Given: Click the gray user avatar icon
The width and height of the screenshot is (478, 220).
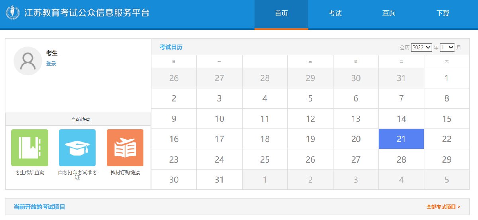Looking at the screenshot, I should (27, 61).
